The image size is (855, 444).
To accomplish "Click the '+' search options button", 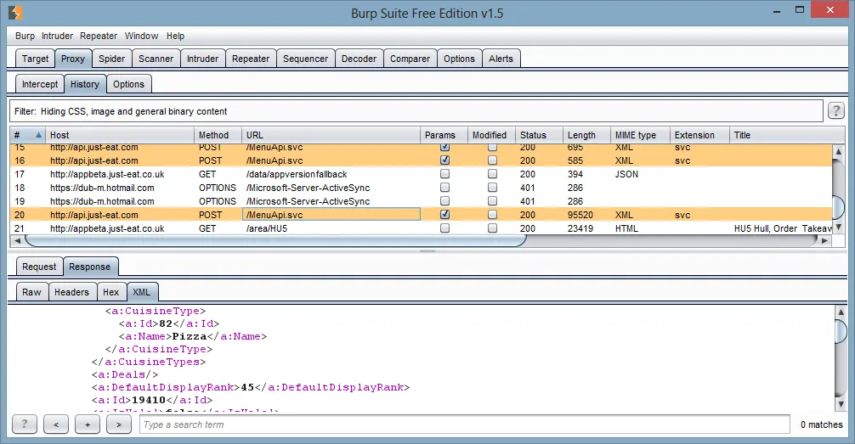I will coord(87,424).
